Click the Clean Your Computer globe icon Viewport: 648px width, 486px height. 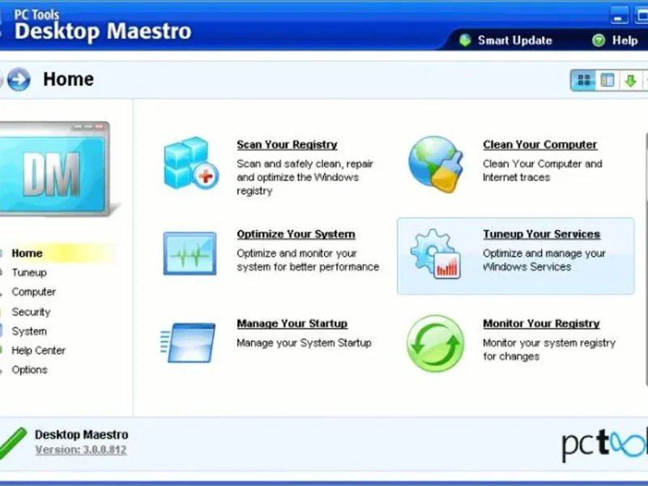(x=435, y=164)
